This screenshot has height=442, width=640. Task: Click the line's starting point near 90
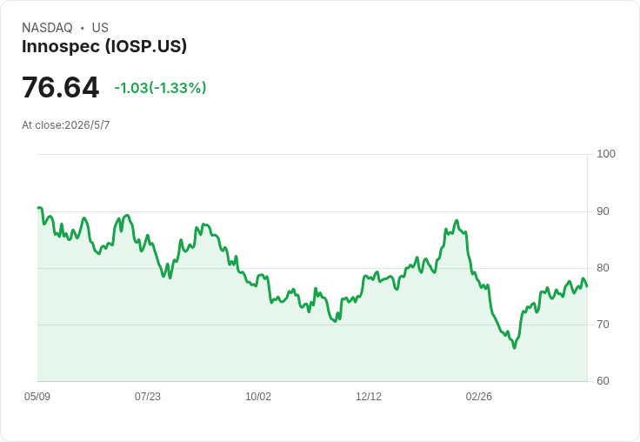pos(38,208)
